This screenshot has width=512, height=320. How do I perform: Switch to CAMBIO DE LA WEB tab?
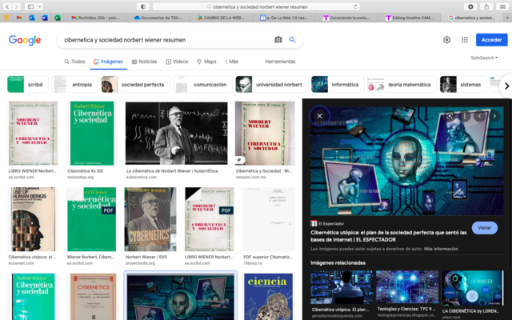pyautogui.click(x=221, y=18)
